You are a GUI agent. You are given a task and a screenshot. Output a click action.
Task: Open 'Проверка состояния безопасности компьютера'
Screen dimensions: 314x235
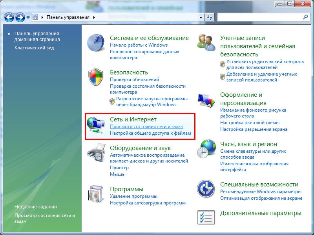coord(148,89)
